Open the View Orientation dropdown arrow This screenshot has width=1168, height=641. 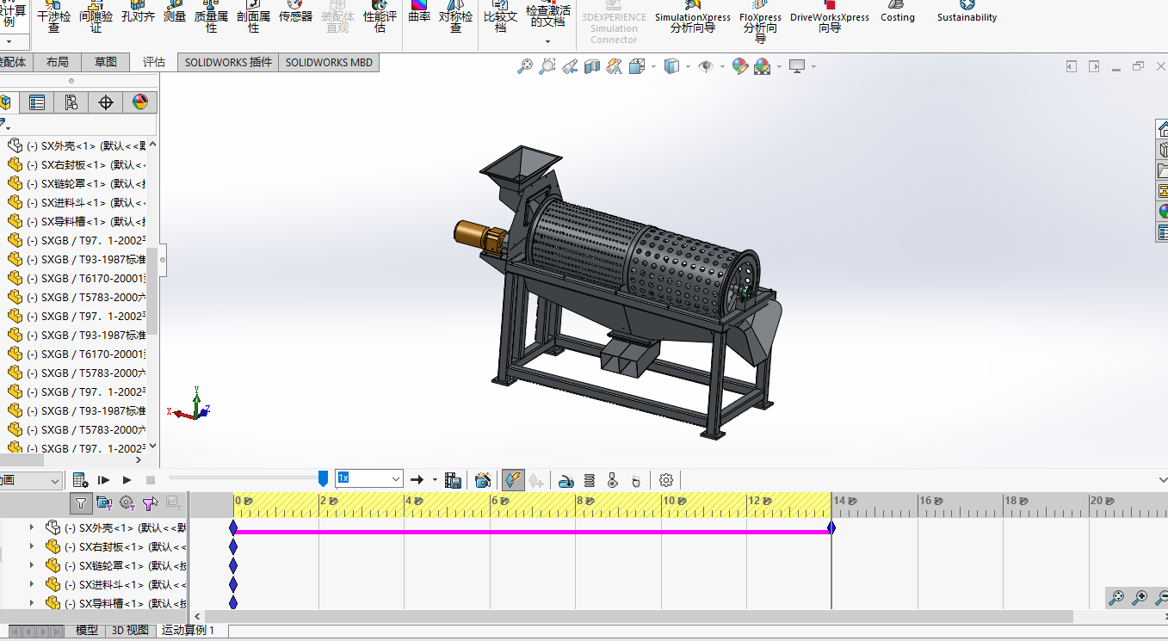(653, 66)
